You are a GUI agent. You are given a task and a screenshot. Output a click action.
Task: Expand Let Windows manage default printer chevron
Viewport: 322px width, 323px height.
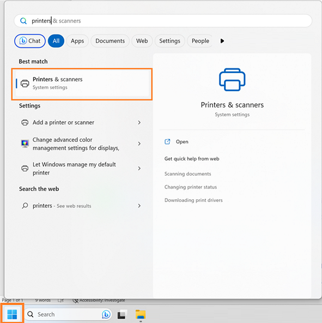pos(139,168)
